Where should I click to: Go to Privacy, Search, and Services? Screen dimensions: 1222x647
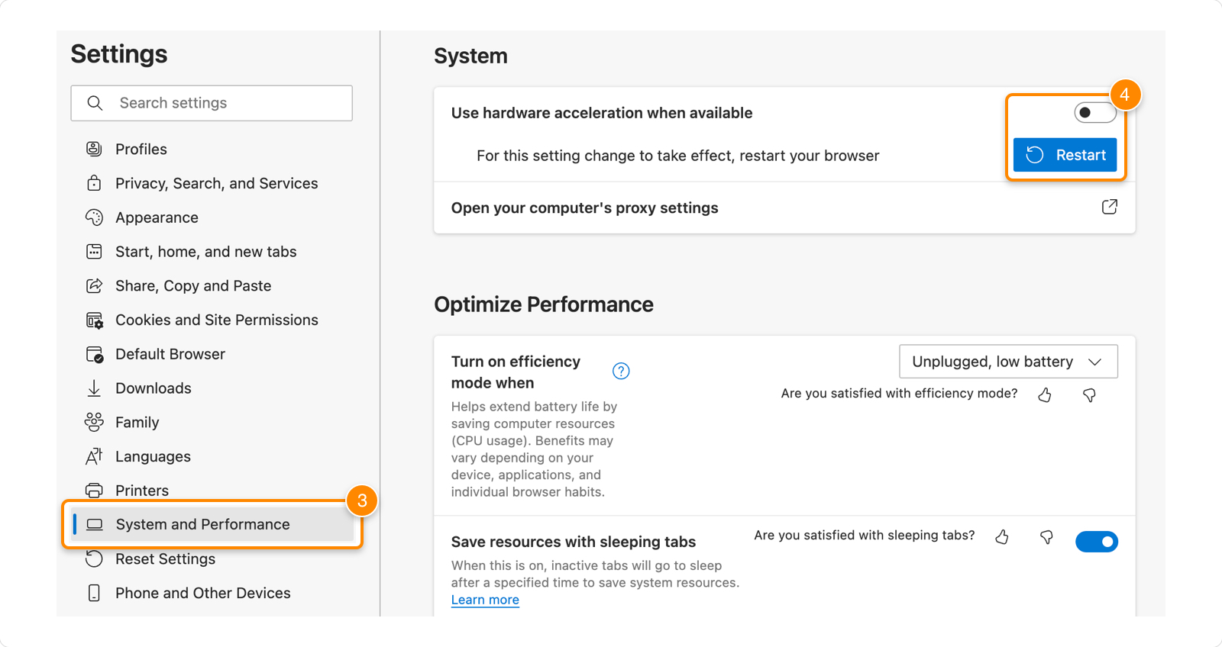[216, 184]
